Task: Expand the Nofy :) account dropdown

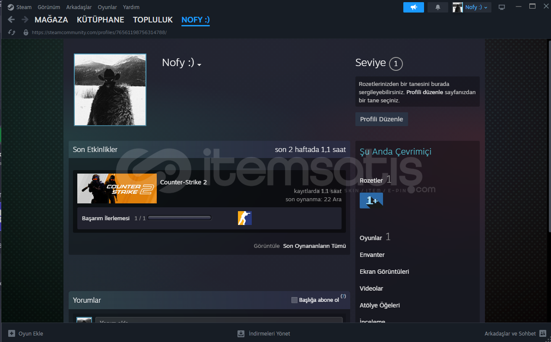Action: pyautogui.click(x=472, y=7)
